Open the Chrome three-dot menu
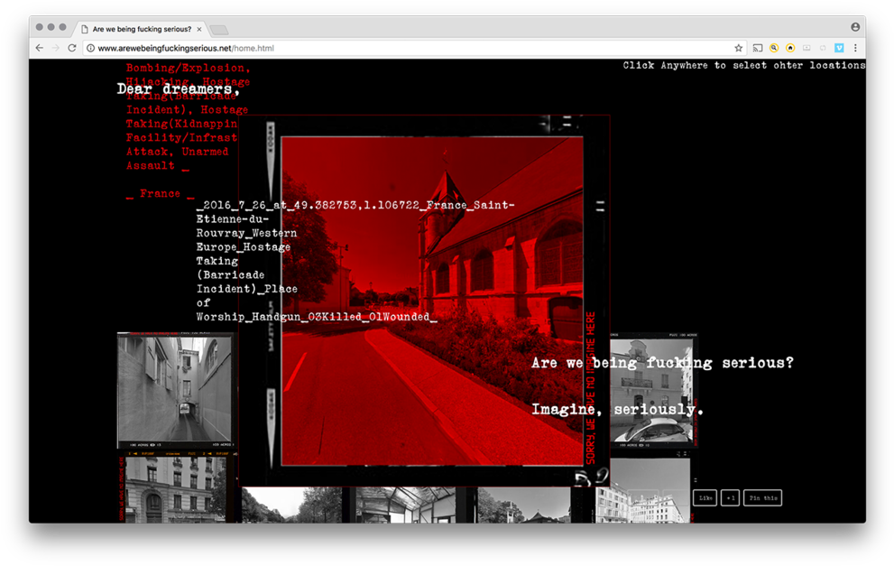894x566 pixels. click(855, 48)
